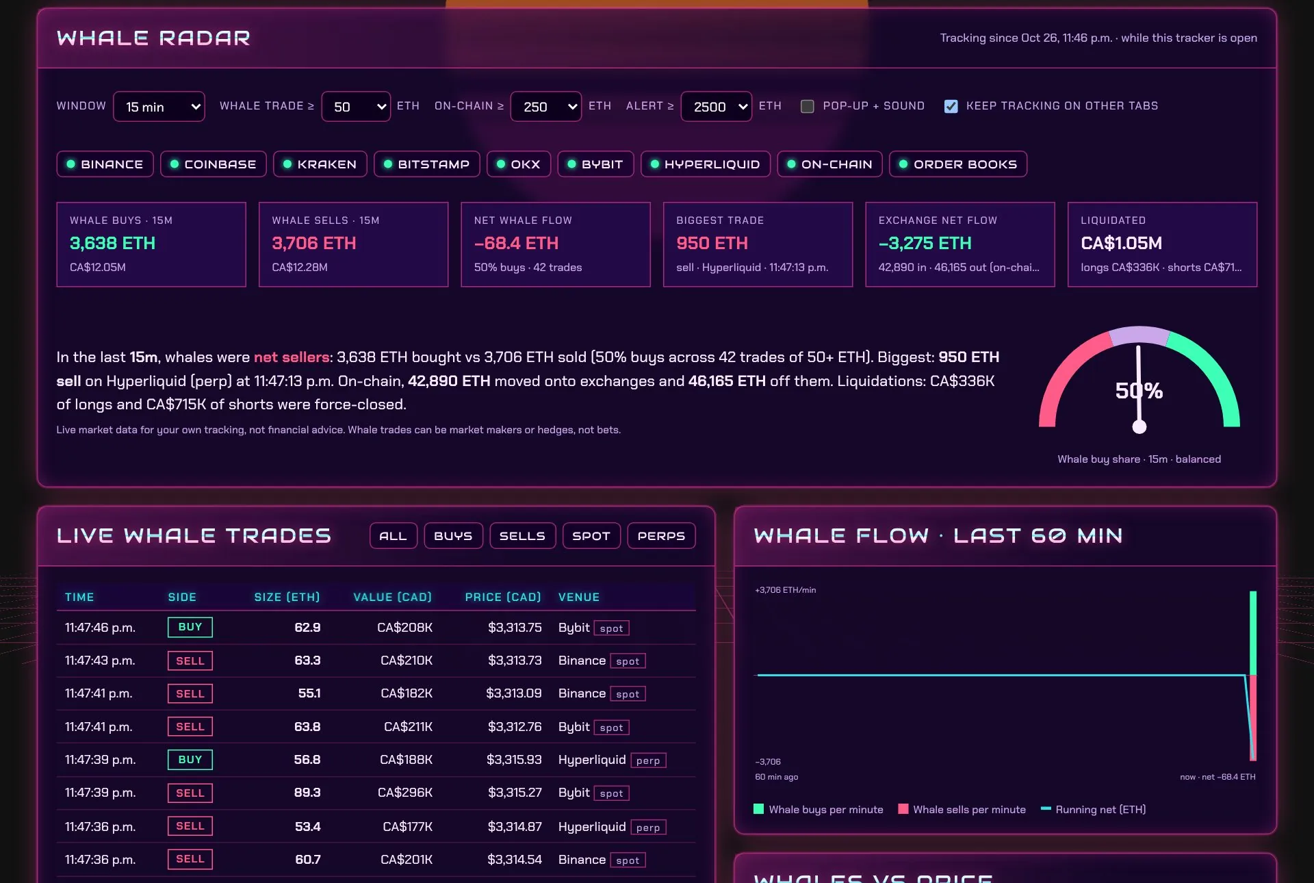The image size is (1314, 883).
Task: Toggle the Bitstamp source chip
Action: (x=426, y=164)
